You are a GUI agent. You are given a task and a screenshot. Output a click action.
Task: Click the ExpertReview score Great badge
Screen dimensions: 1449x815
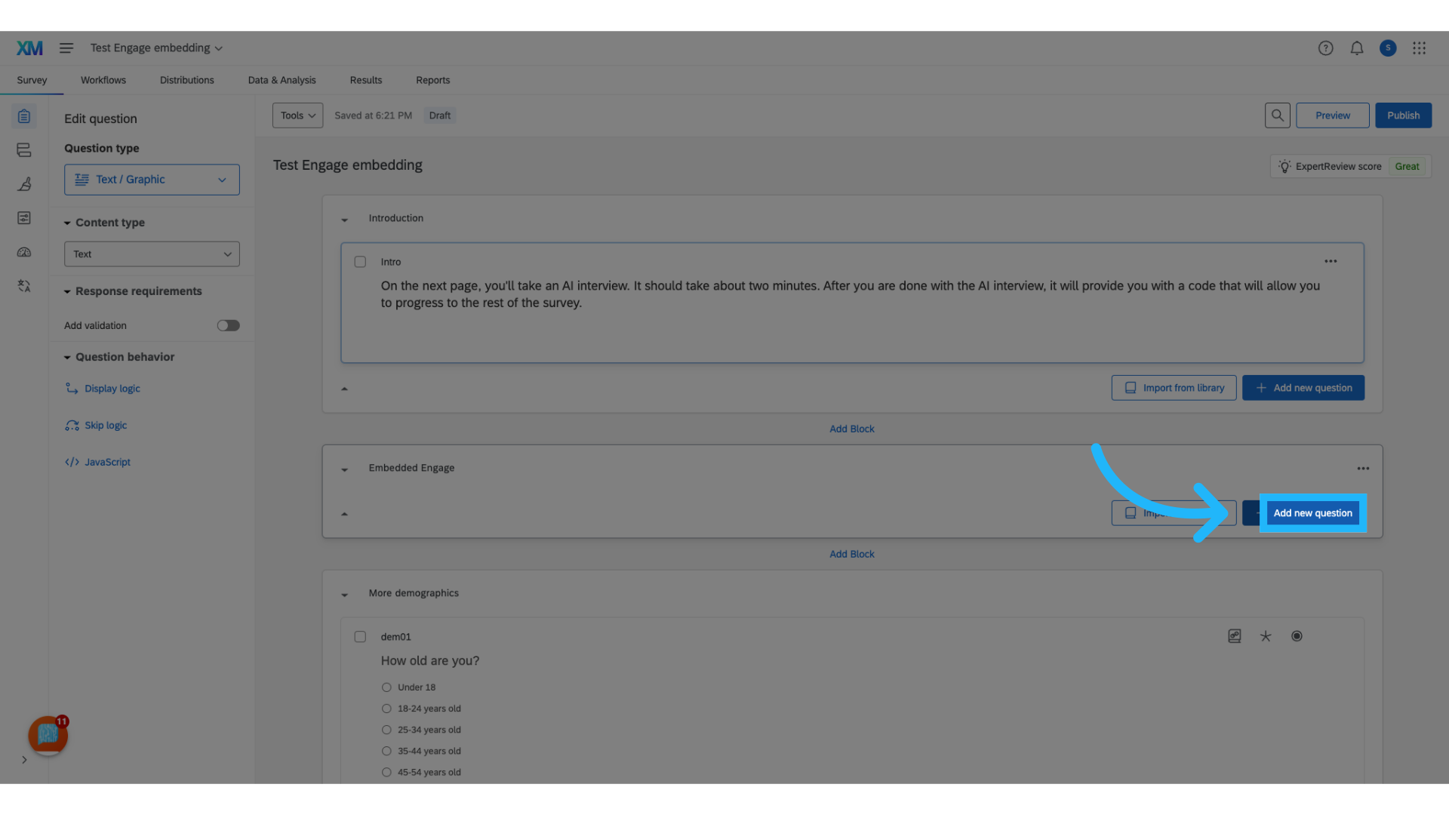tap(1407, 166)
